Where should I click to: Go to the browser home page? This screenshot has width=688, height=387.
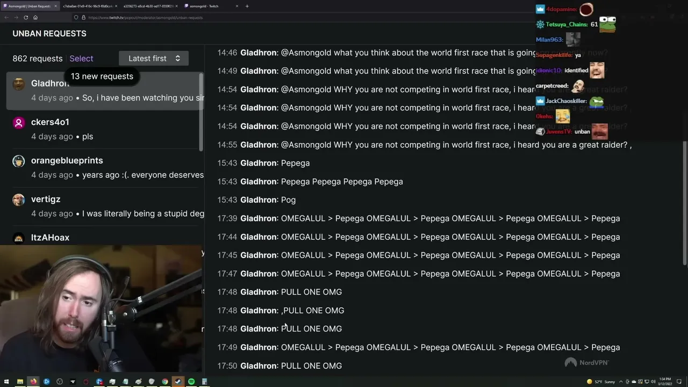pyautogui.click(x=35, y=17)
